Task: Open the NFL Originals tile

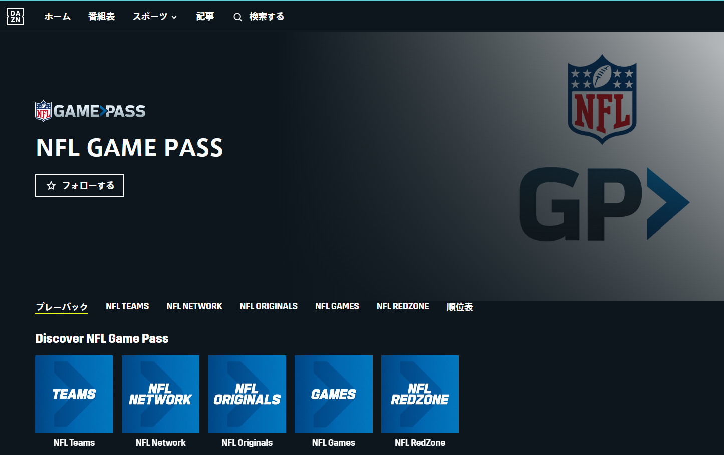Action: 247,394
